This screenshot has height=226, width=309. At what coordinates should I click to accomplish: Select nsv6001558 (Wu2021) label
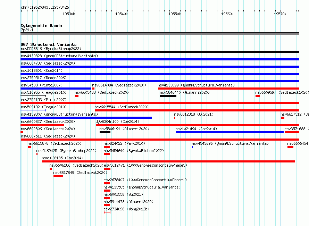tap(123, 194)
